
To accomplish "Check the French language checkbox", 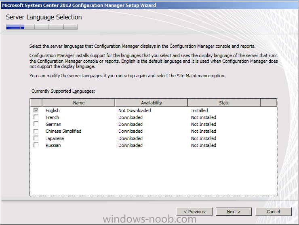I will [36, 117].
